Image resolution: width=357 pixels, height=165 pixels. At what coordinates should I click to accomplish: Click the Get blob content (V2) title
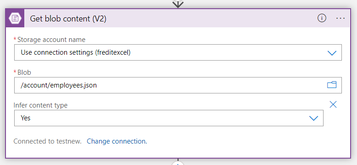coord(68,19)
